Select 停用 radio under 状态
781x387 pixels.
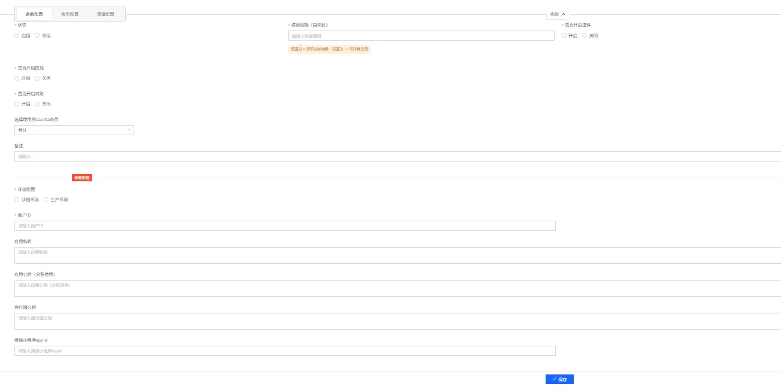[37, 36]
